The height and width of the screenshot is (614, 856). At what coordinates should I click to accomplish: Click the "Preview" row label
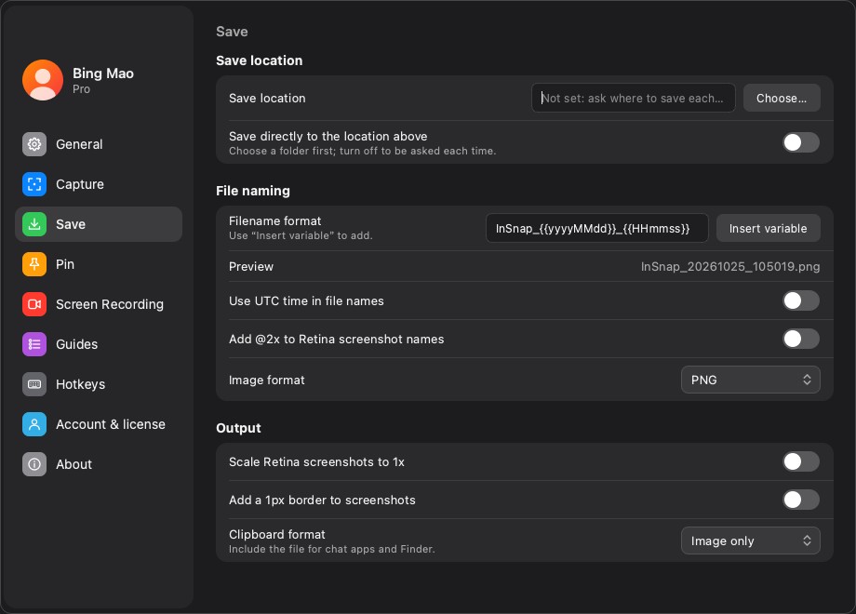(251, 267)
